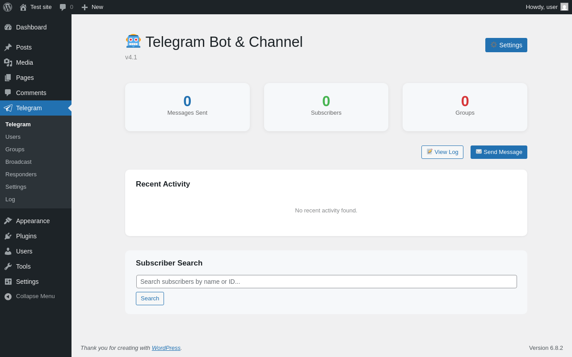Screen dimensions: 572x357
Task: Click the Appearance brush icon
Action: pos(8,221)
